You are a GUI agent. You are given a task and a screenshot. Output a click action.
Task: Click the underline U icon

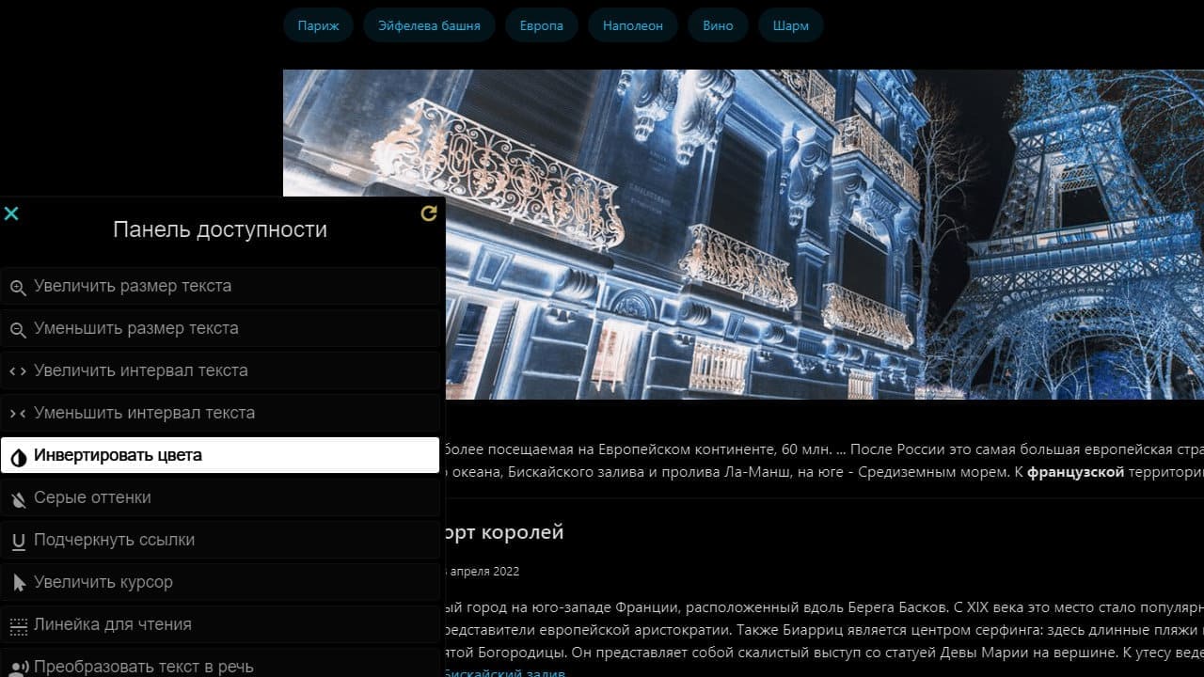pyautogui.click(x=18, y=541)
